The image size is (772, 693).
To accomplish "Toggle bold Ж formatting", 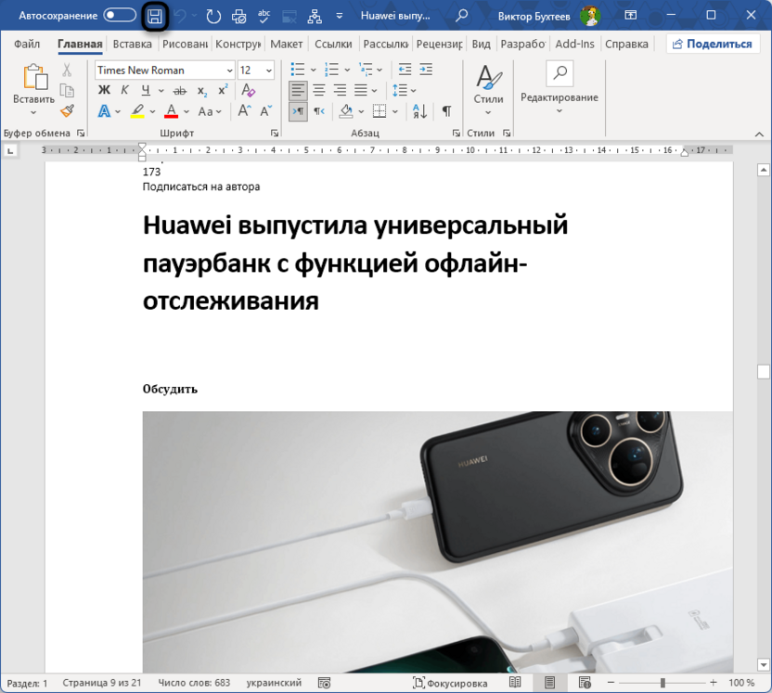I will 104,90.
